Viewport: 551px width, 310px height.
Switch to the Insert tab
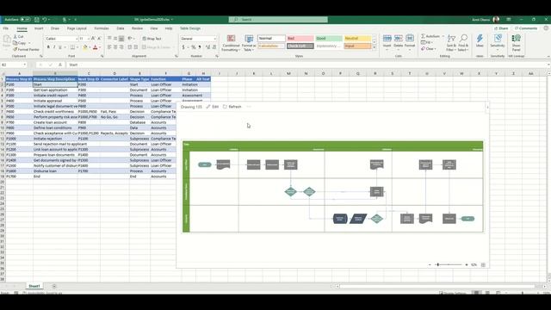point(39,28)
